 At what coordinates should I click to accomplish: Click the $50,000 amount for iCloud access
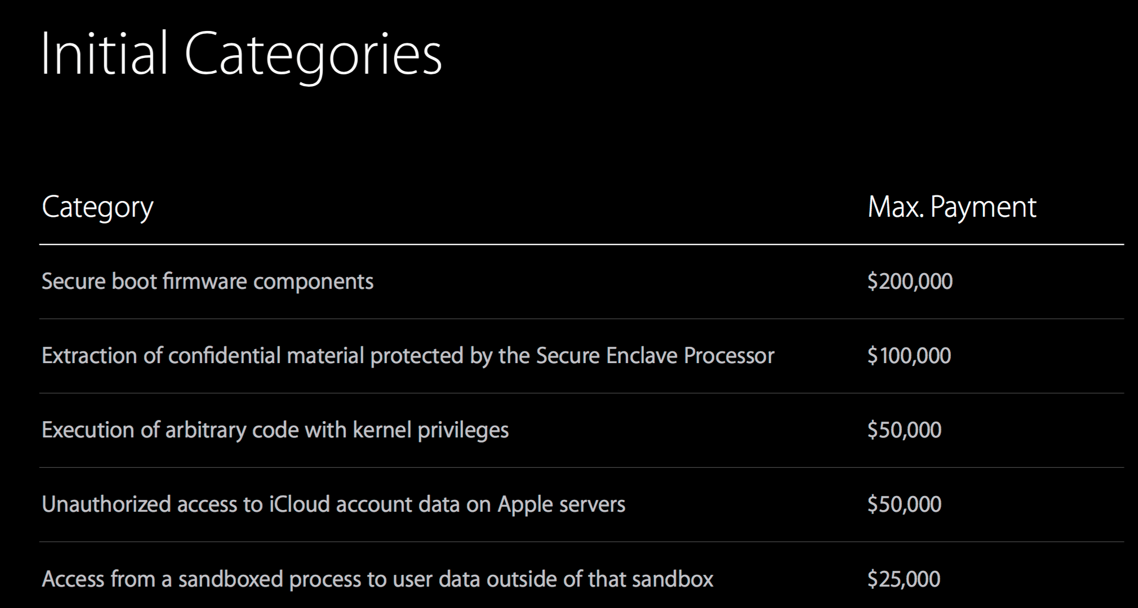pyautogui.click(x=904, y=504)
